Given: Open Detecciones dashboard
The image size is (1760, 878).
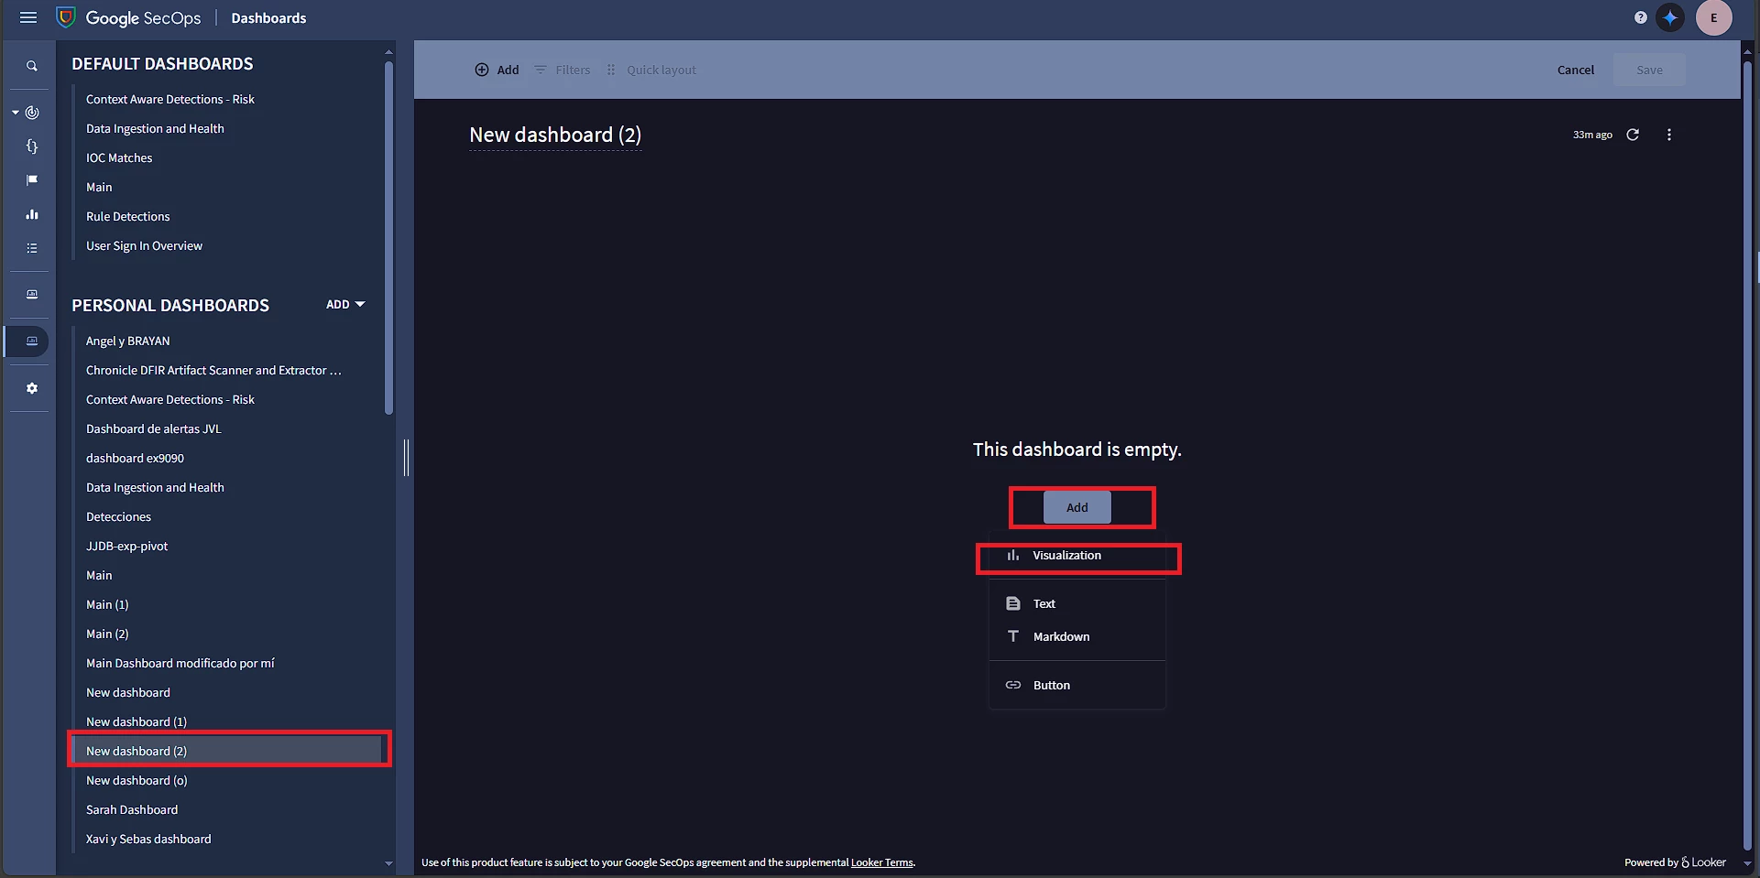Looking at the screenshot, I should point(118,516).
